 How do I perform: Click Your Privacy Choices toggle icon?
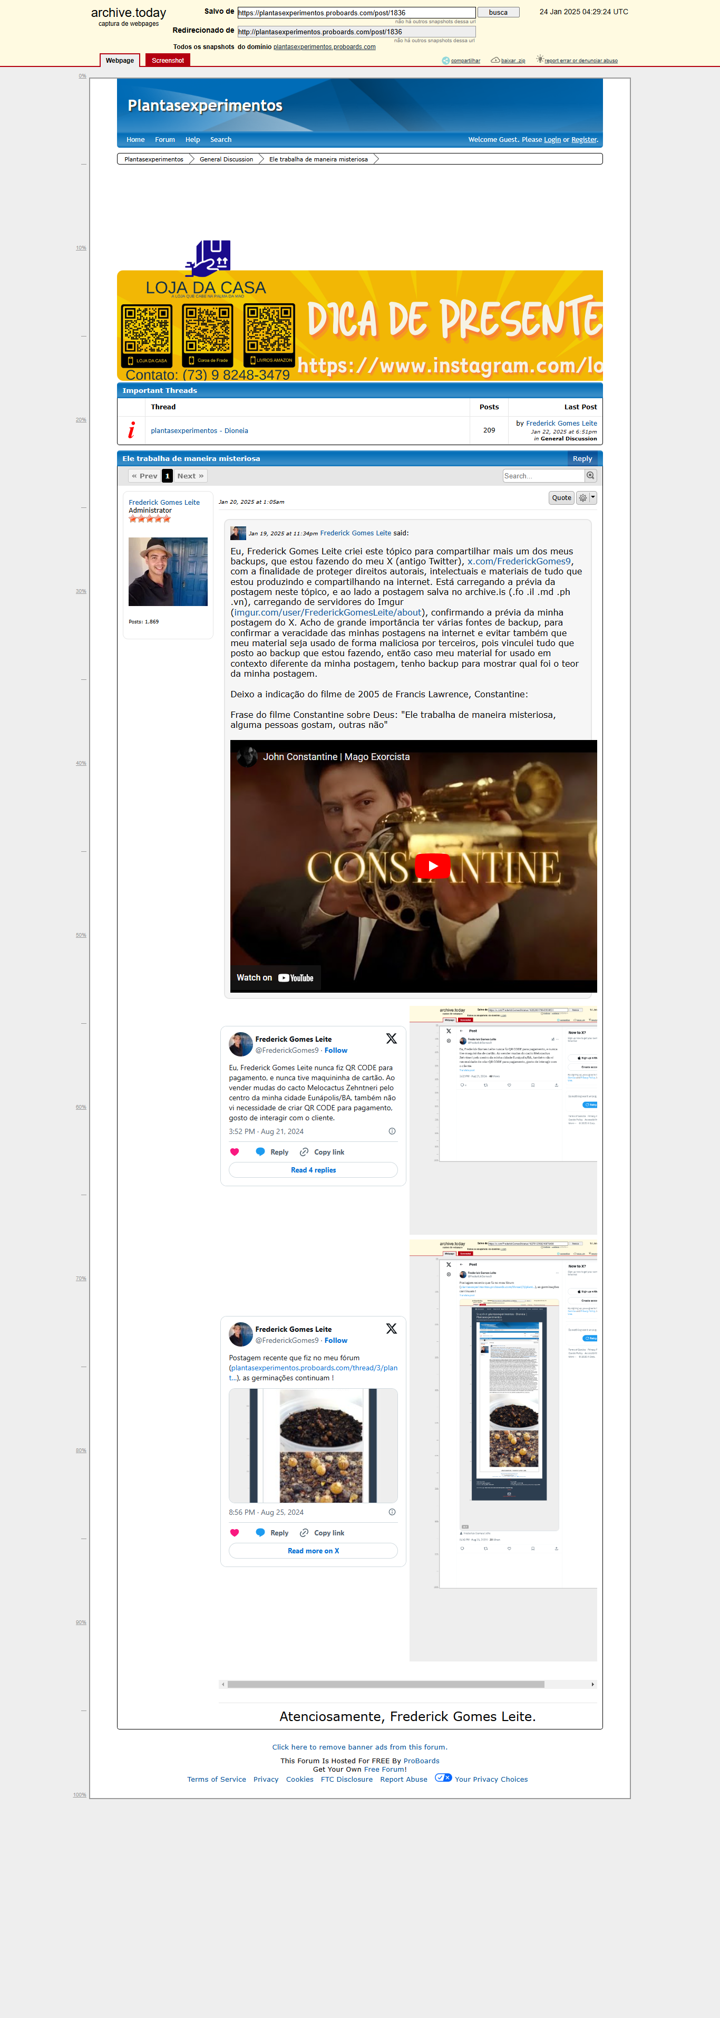pyautogui.click(x=443, y=1777)
